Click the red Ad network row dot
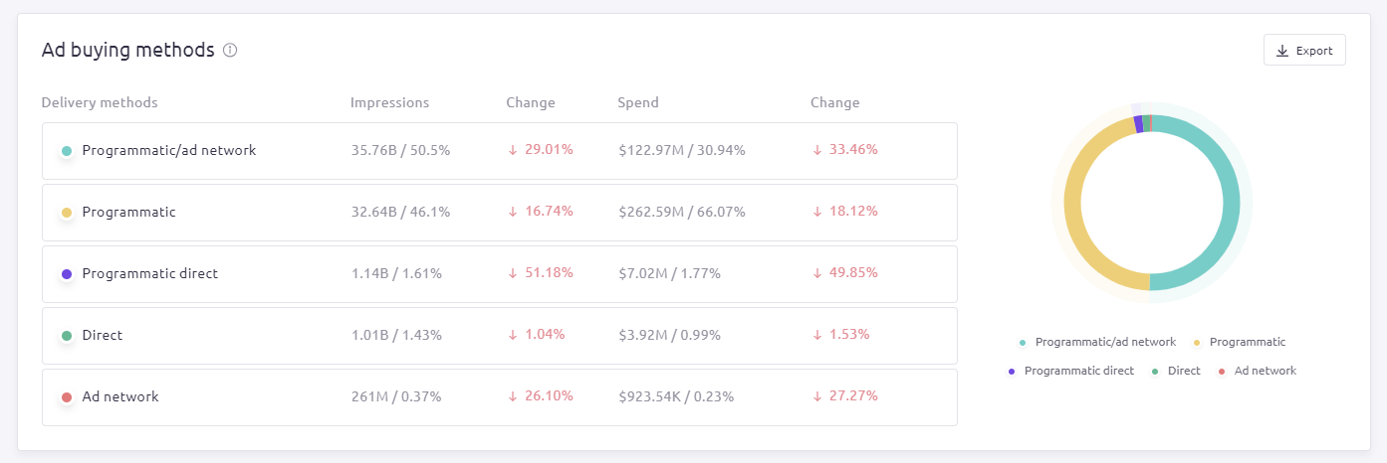The image size is (1387, 463). pos(67,397)
